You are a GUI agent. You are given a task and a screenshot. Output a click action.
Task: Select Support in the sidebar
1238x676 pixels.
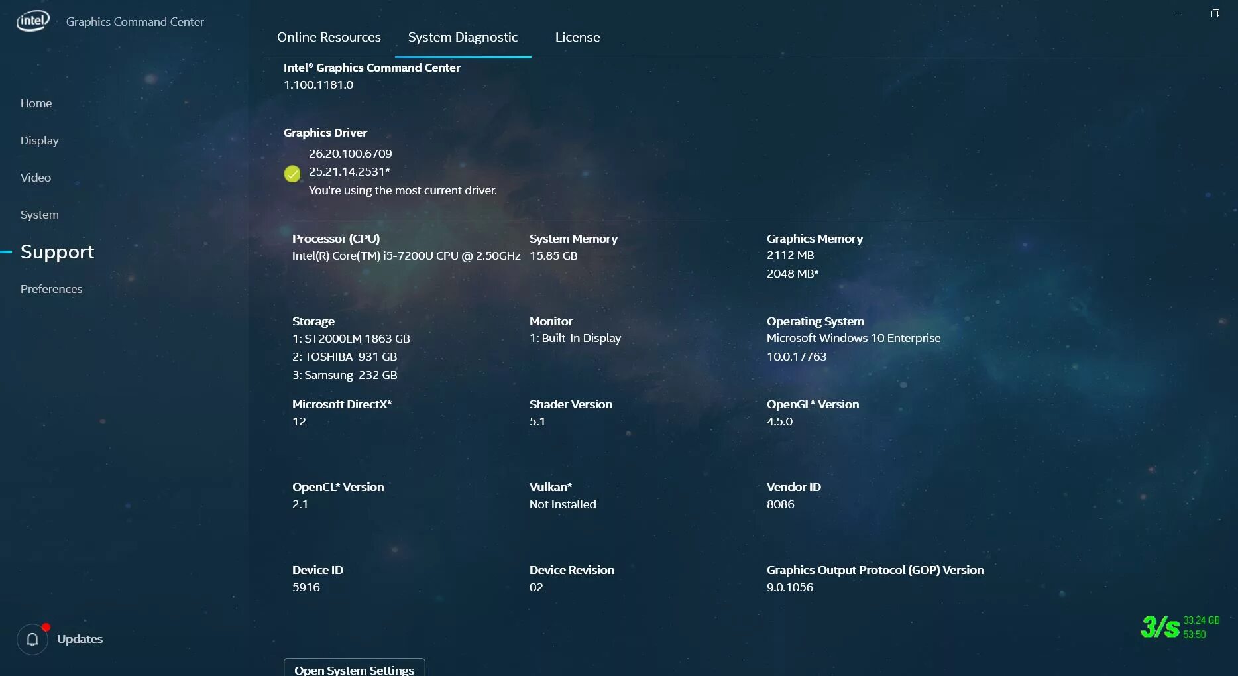point(58,252)
